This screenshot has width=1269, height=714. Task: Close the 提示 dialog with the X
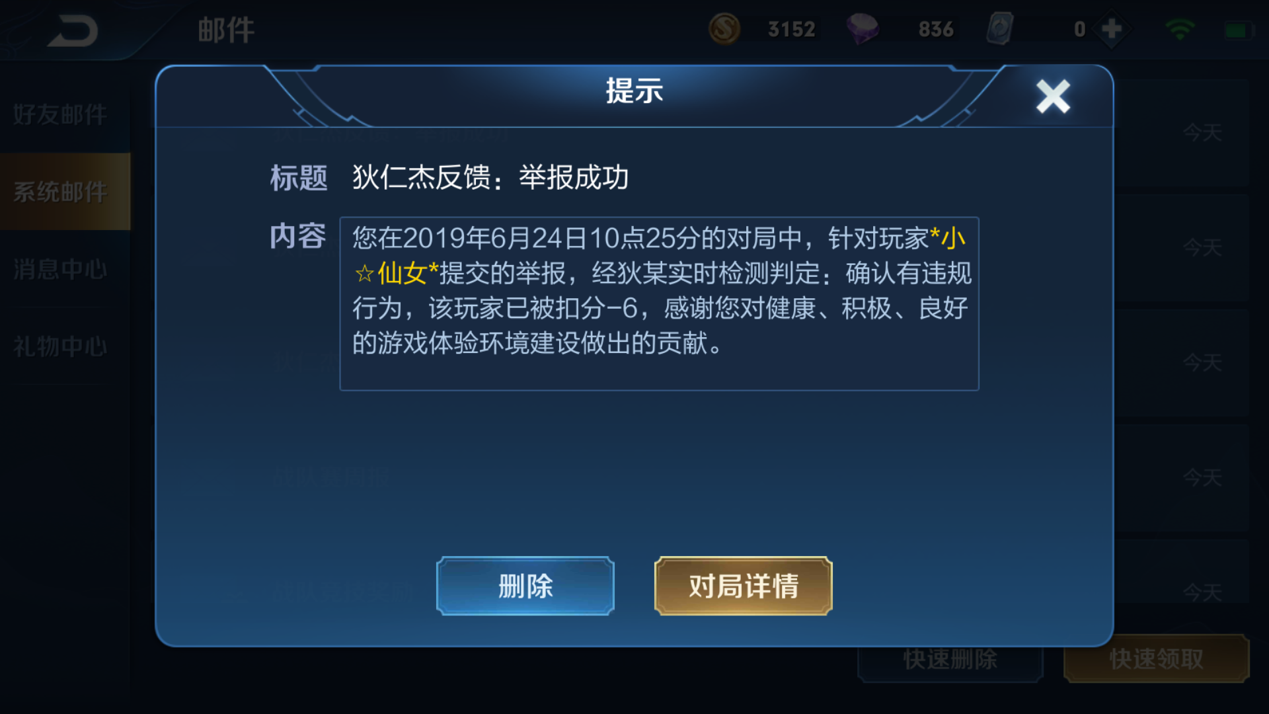[1053, 97]
